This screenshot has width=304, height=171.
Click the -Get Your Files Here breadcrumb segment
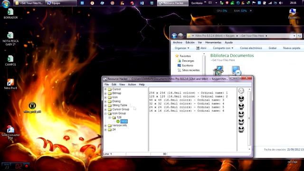tap(252, 36)
